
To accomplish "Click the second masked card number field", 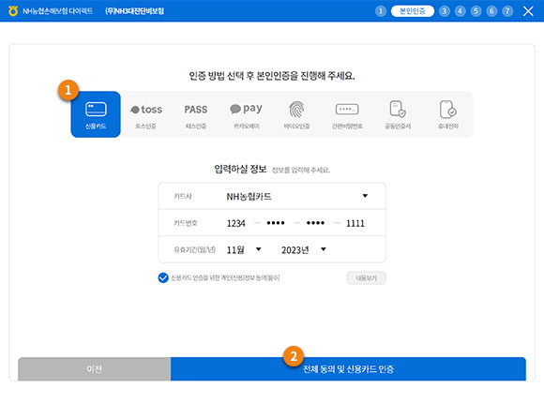I will point(276,223).
